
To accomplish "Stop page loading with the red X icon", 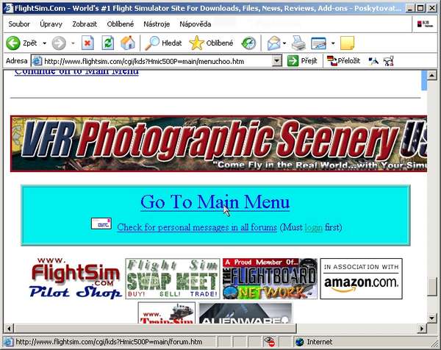I will pyautogui.click(x=87, y=43).
